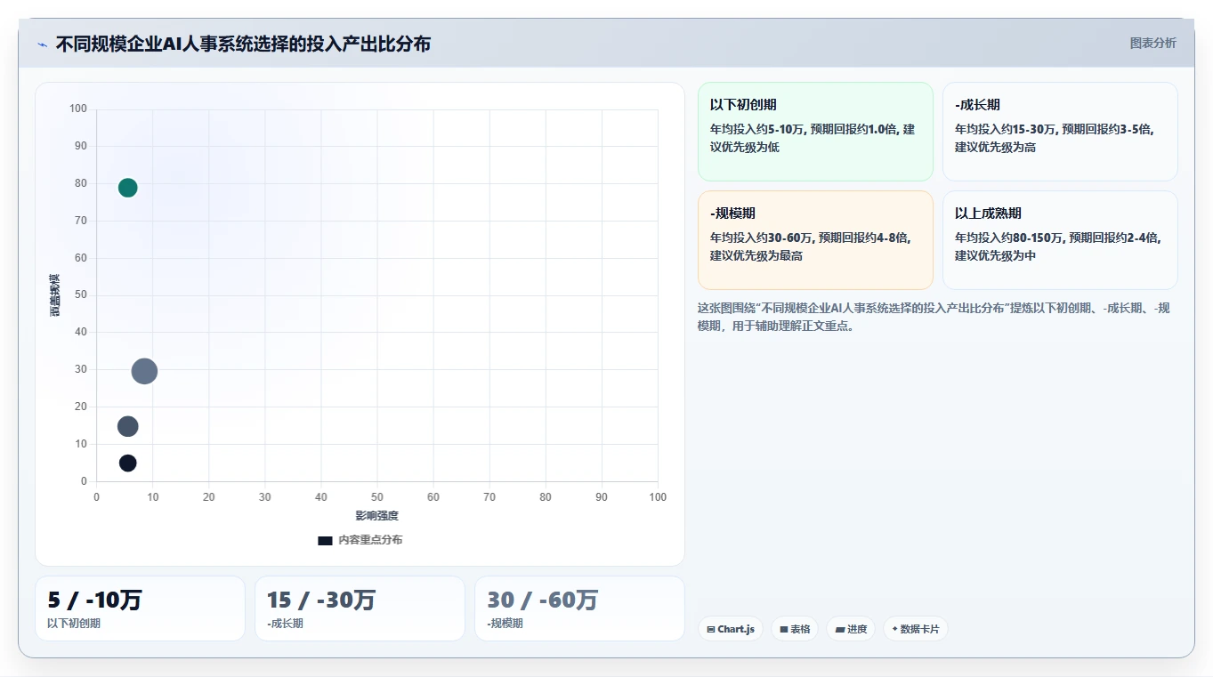
Task: Click text 年均投入约30-60万 in -规模期 card
Action: point(761,238)
